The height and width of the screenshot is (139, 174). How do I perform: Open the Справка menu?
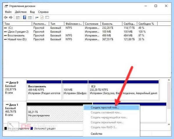(43, 12)
